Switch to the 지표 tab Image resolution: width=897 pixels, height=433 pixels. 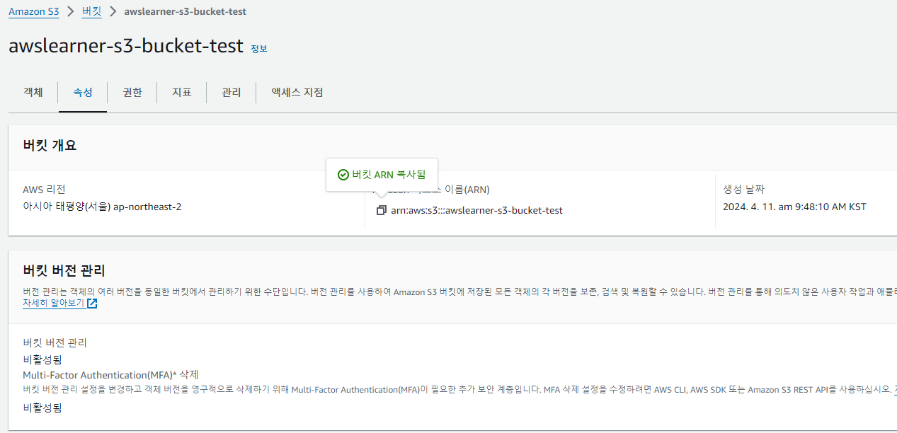click(x=182, y=92)
